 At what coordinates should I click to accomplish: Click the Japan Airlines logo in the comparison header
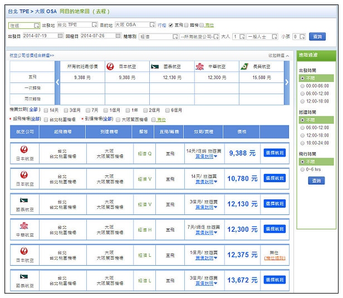(110, 66)
